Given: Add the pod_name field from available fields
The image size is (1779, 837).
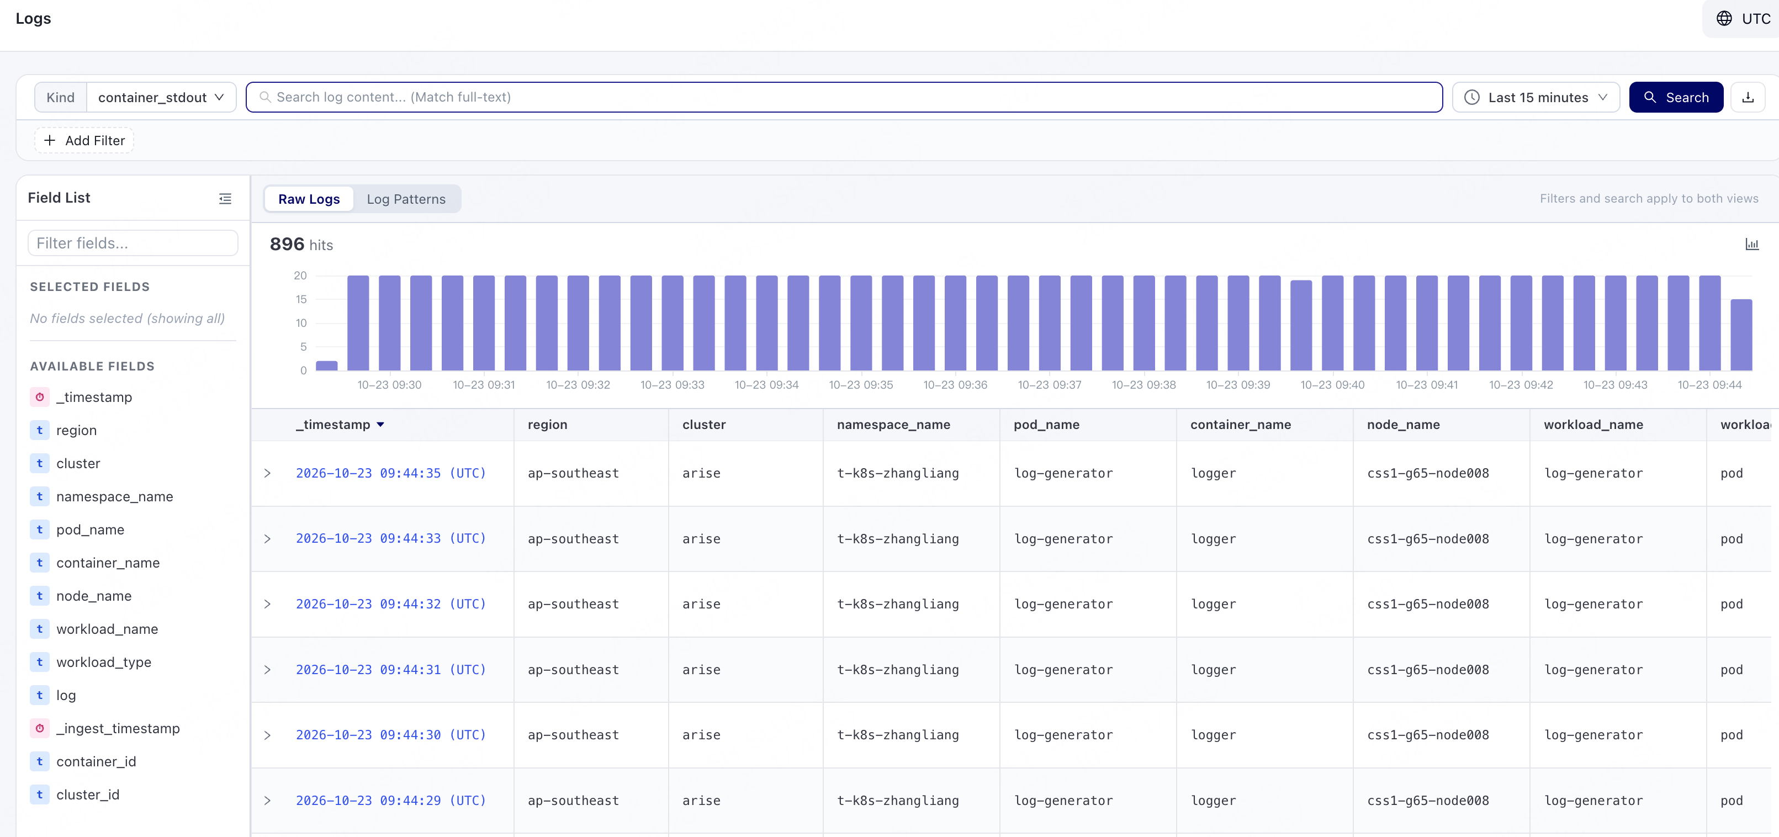Looking at the screenshot, I should [91, 529].
